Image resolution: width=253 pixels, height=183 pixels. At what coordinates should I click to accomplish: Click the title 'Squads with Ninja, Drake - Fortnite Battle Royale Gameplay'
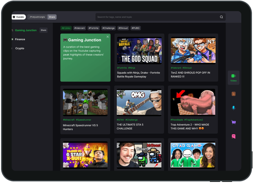pos(138,75)
